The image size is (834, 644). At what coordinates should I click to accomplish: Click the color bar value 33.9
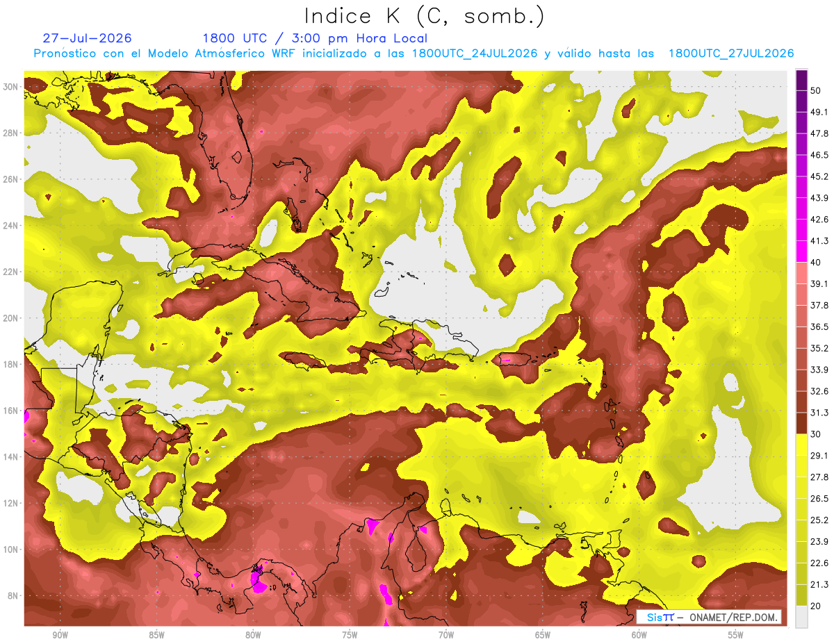[x=820, y=370]
